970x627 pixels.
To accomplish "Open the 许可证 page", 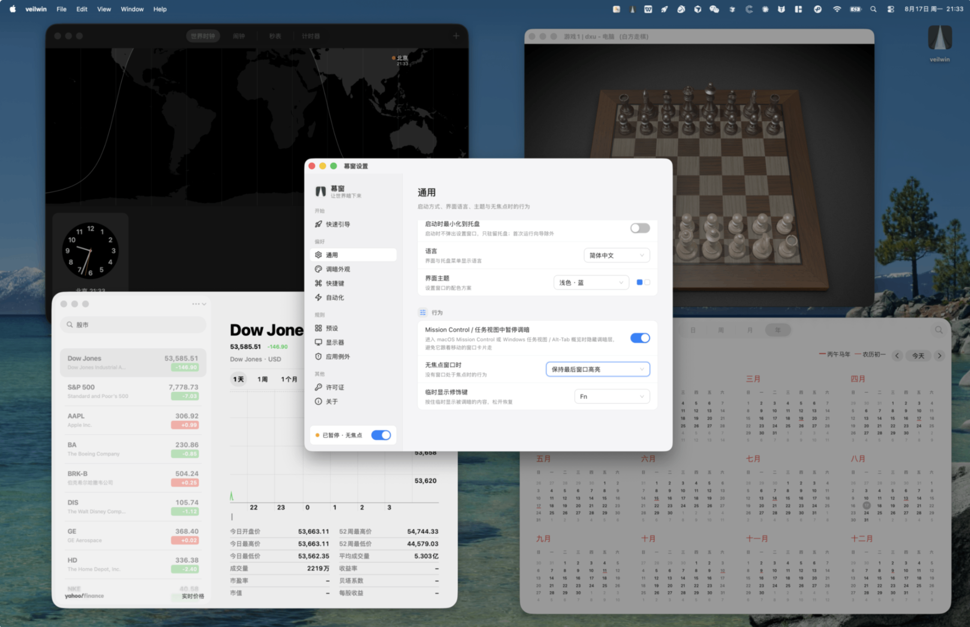I will tap(353, 387).
